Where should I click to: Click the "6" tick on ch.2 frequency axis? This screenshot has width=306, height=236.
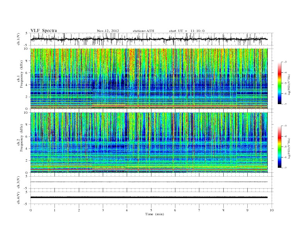click(x=27, y=137)
